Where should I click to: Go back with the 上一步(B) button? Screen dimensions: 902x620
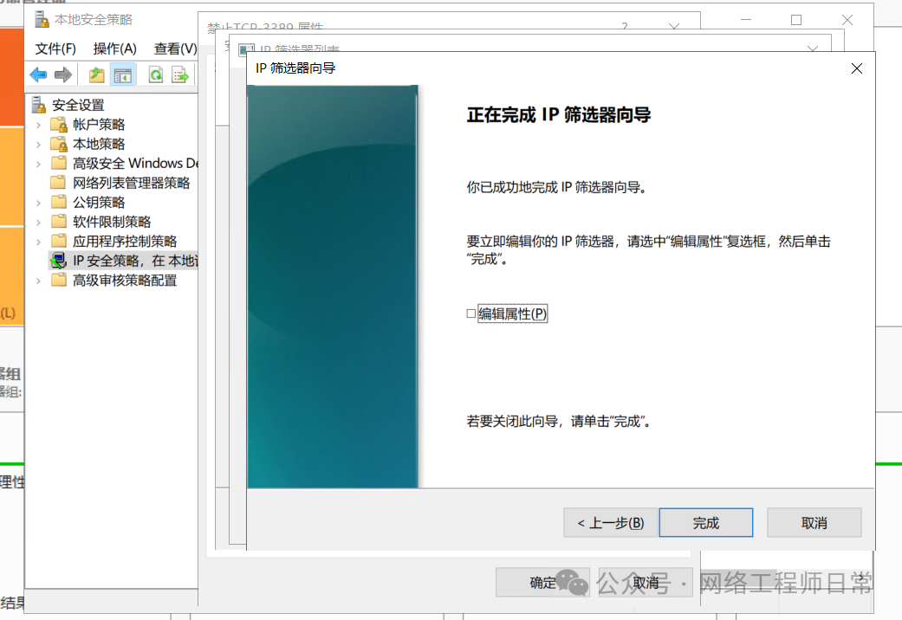tap(610, 523)
